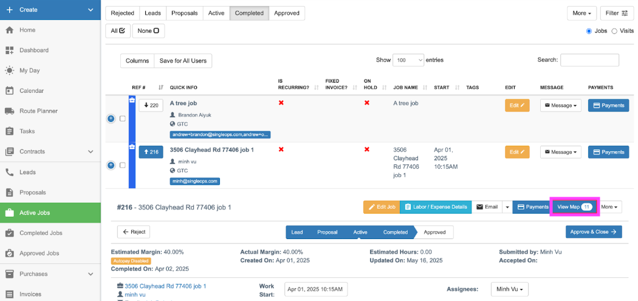Check the checkbox for job 216 row
The image size is (638, 301).
(x=123, y=165)
